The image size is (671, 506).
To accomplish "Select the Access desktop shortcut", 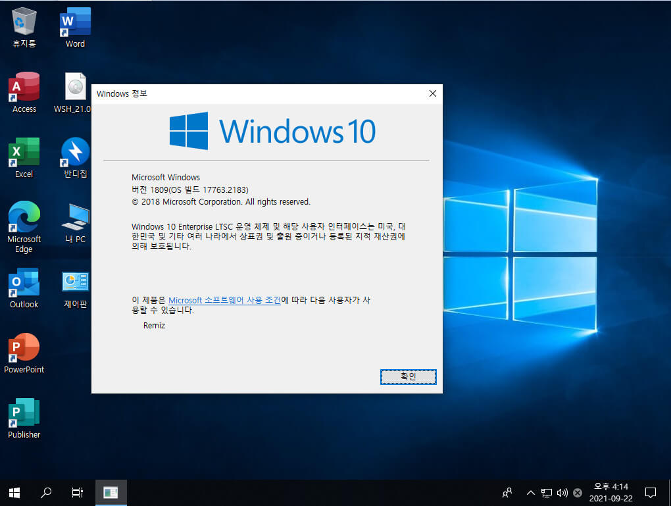I will [24, 92].
